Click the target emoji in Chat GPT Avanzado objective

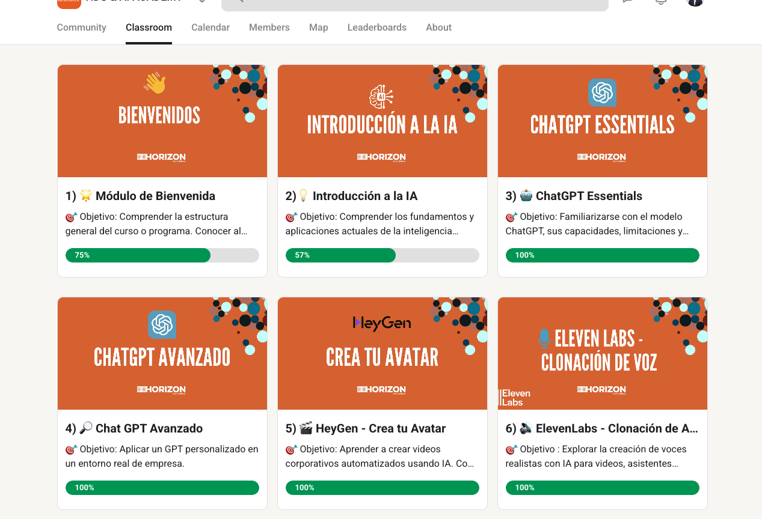pos(71,449)
